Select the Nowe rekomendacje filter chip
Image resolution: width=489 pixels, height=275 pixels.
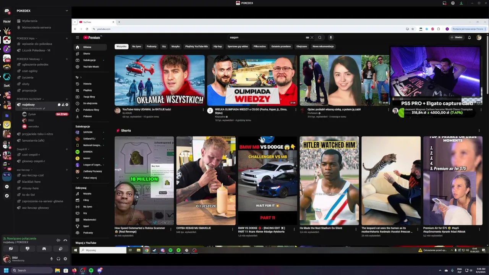click(323, 47)
